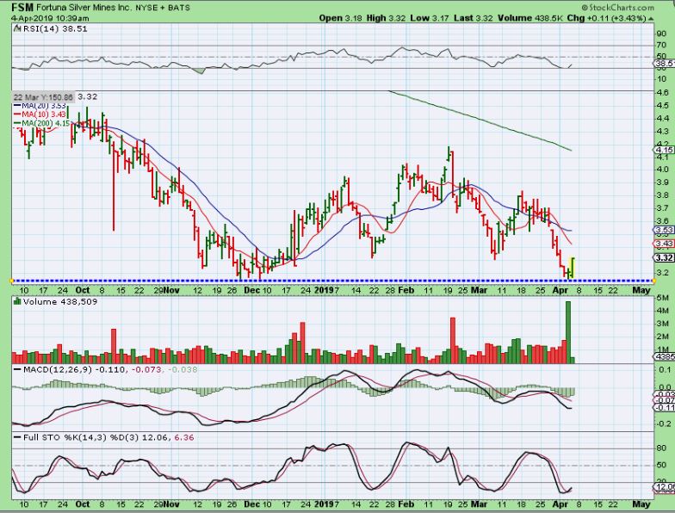Click the High 3.32 value in header

[386, 18]
